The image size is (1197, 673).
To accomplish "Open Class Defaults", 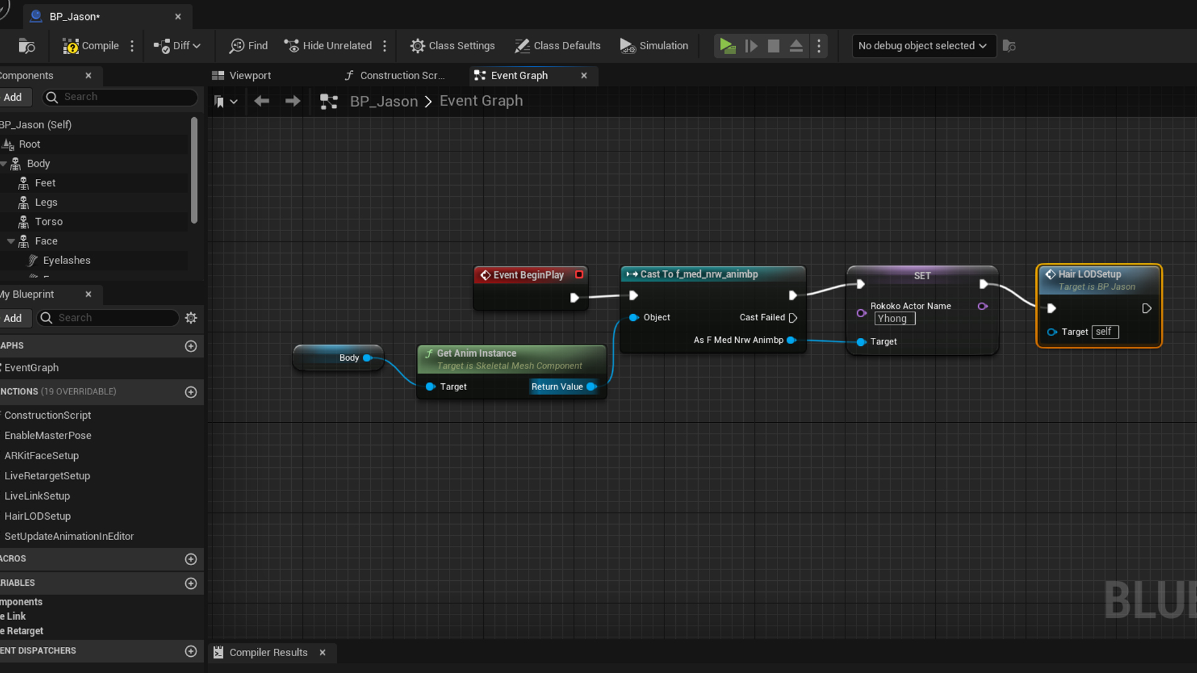I will [557, 45].
